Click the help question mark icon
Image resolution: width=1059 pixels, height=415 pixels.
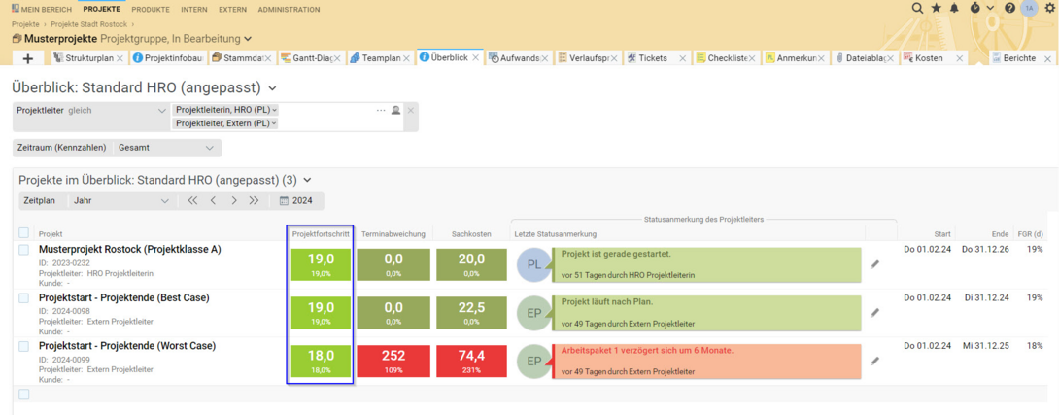click(x=1009, y=8)
